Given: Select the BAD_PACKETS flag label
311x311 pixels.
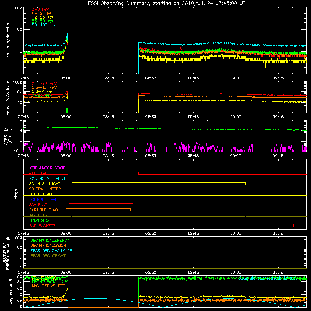Looking at the screenshot, I should coord(42,225).
